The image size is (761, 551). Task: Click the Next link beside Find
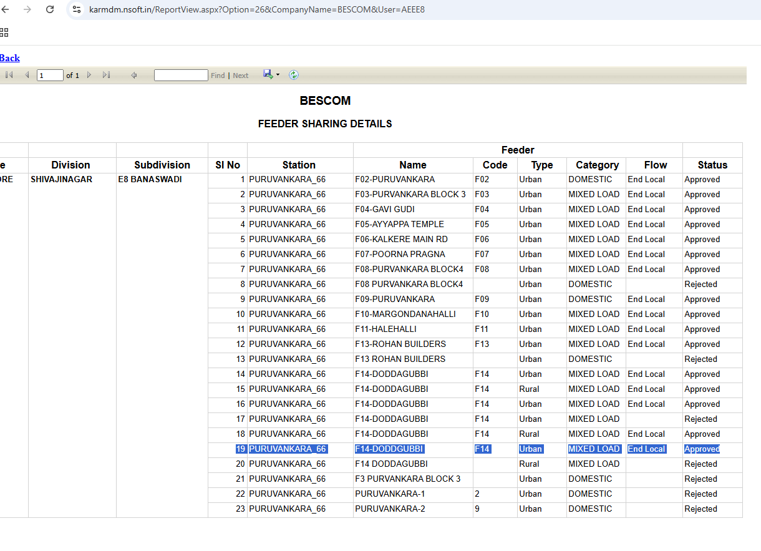coord(241,76)
